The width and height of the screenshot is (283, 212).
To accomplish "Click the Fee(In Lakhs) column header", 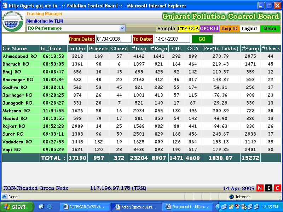I will click(x=221, y=48).
